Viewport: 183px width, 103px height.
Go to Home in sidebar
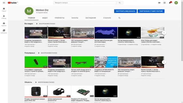(x=4, y=9)
